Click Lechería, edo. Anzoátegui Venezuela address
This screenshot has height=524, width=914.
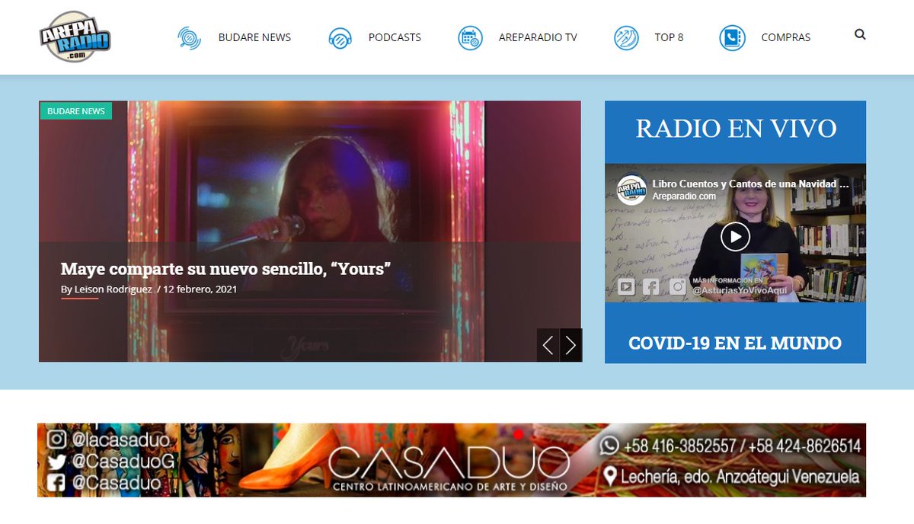click(740, 477)
